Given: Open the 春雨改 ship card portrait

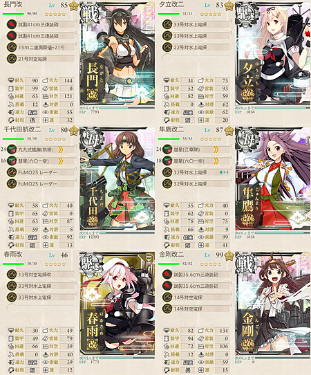Looking at the screenshot, I should [117, 304].
